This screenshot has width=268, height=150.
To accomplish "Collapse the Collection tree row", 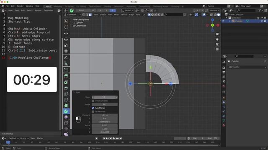I will tap(227, 17).
